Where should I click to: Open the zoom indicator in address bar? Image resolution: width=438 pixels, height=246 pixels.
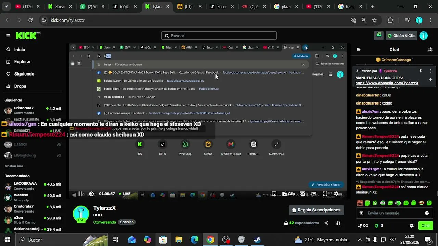click(364, 20)
